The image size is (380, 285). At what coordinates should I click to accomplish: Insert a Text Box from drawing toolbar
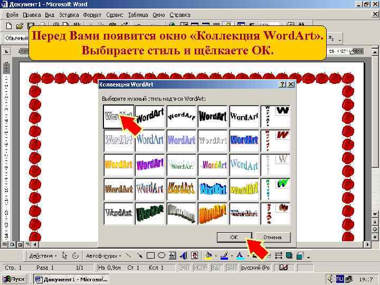(172, 255)
